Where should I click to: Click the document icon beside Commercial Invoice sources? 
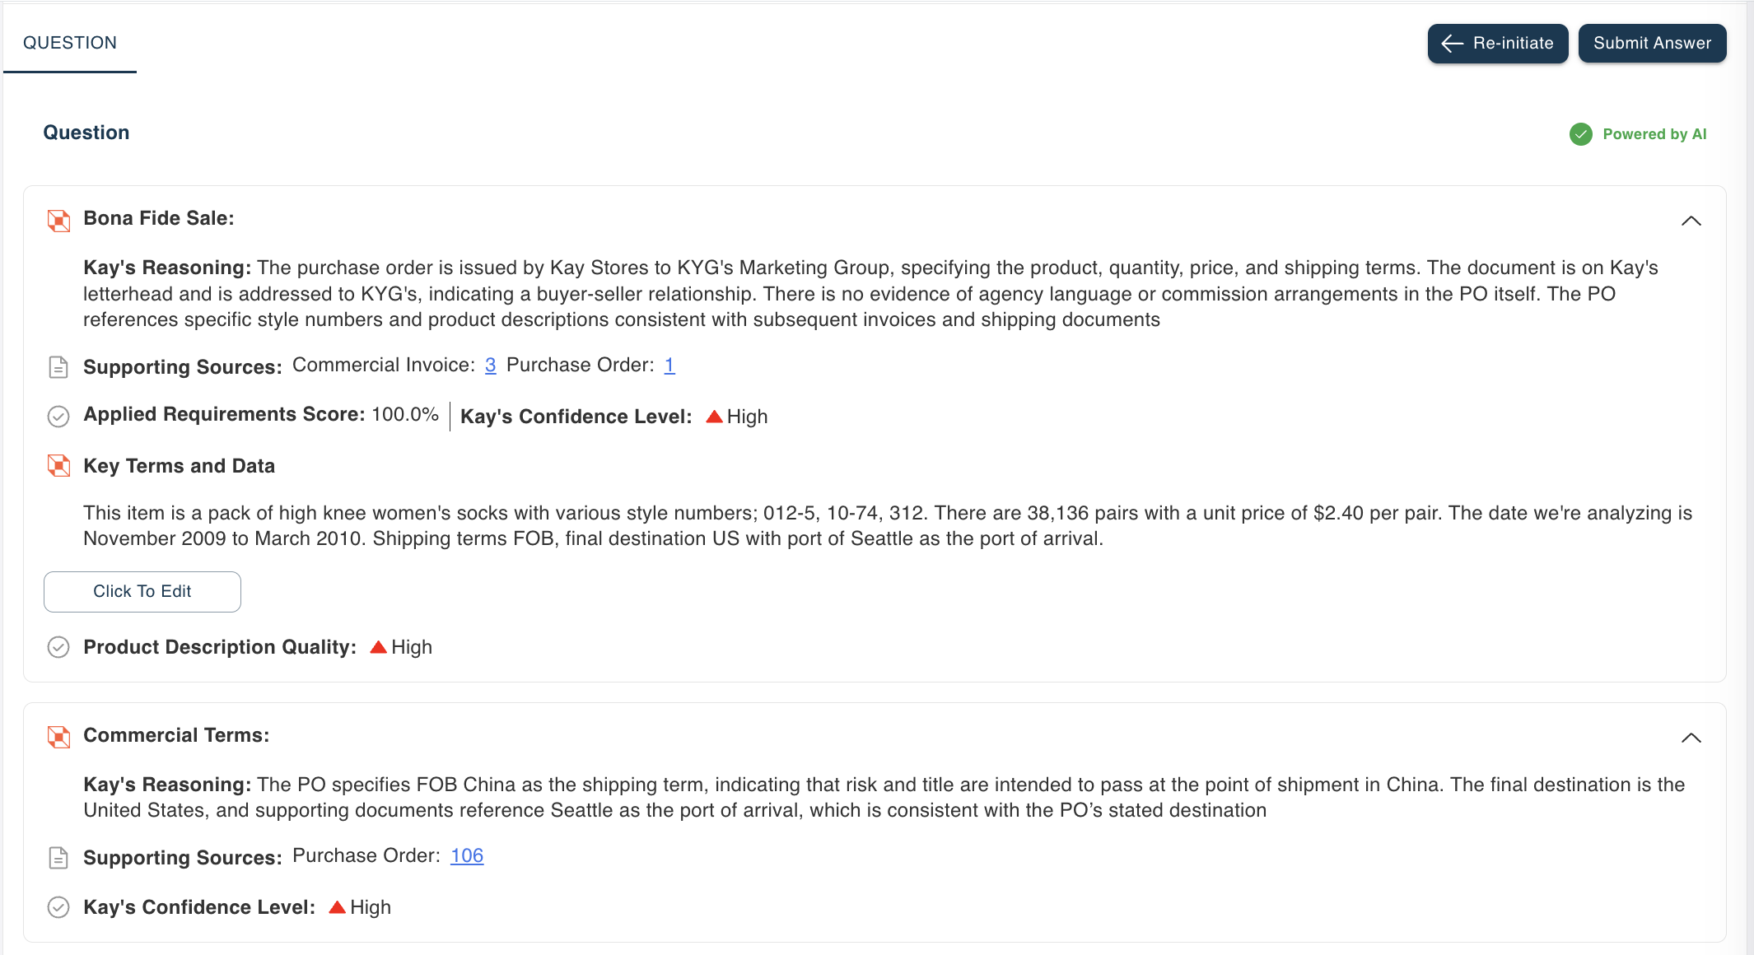[58, 367]
